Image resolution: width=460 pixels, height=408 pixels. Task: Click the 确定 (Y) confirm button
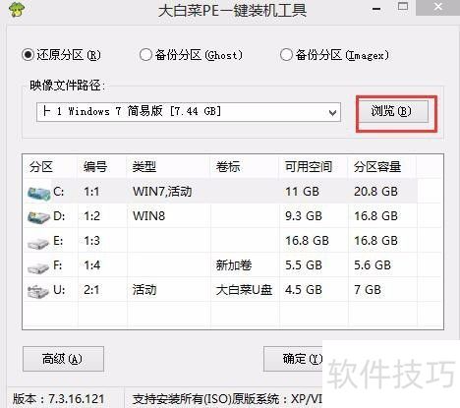coord(293,359)
